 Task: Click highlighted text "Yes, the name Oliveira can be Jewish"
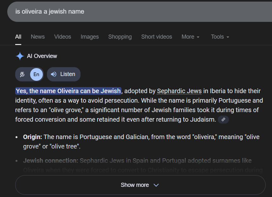click(68, 91)
